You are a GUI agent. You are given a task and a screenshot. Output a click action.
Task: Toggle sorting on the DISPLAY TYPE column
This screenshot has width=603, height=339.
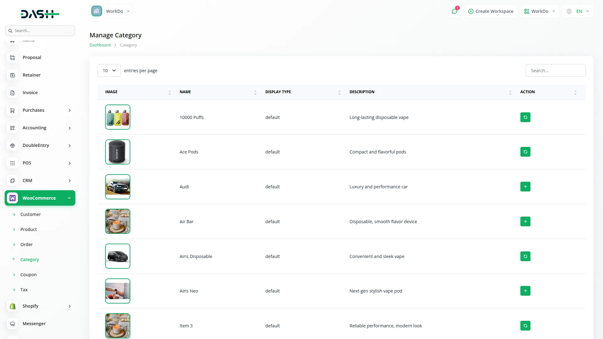(x=339, y=92)
